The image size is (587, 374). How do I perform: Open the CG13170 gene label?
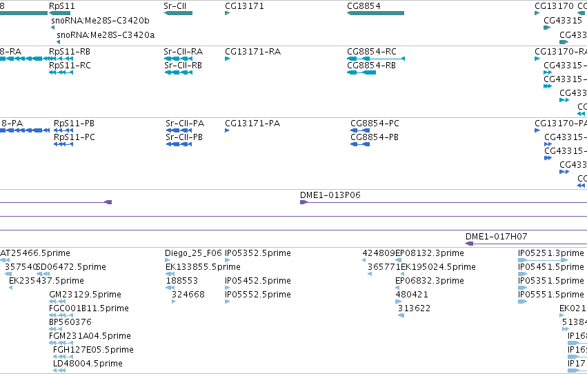pos(554,6)
